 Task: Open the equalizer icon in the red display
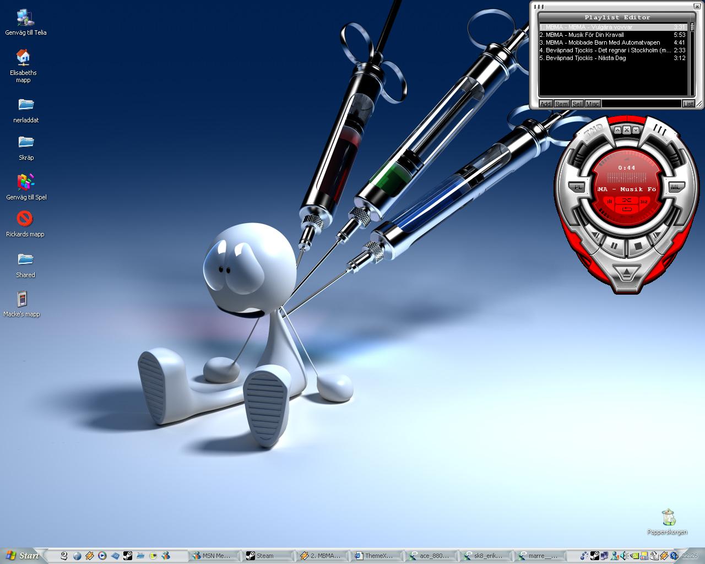(609, 201)
